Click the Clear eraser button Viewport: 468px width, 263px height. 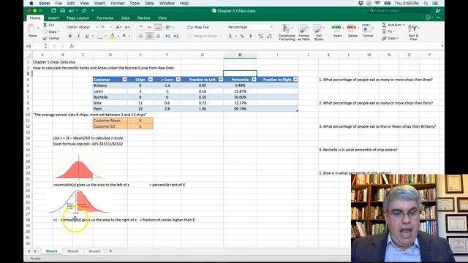tap(390, 38)
